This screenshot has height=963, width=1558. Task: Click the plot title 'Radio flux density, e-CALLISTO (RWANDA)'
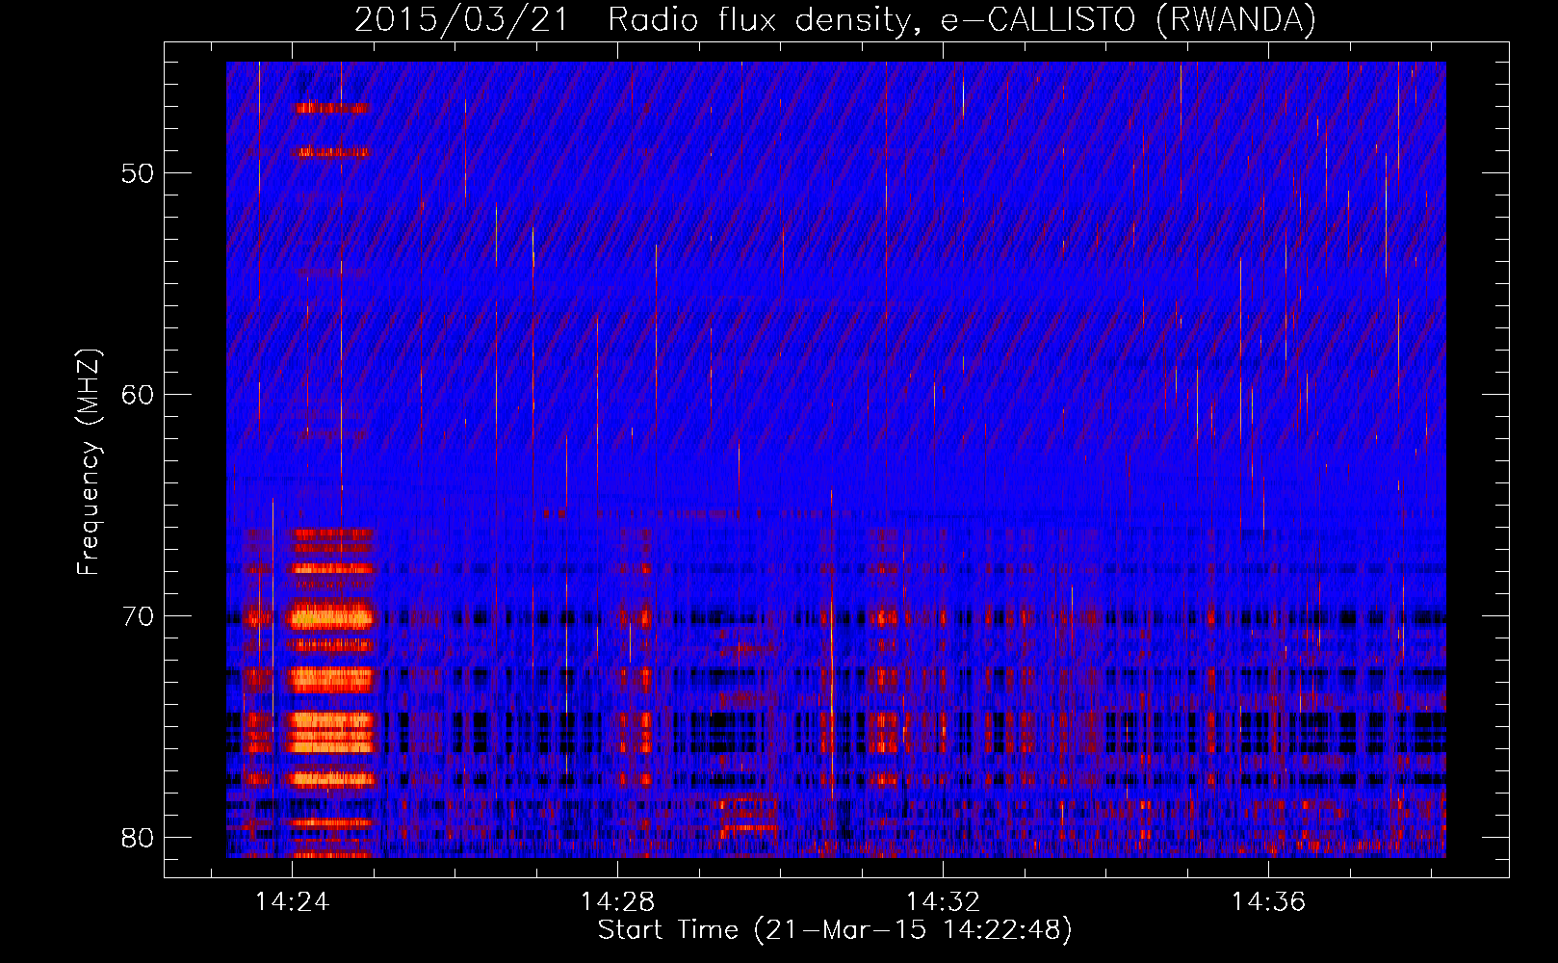(x=962, y=19)
